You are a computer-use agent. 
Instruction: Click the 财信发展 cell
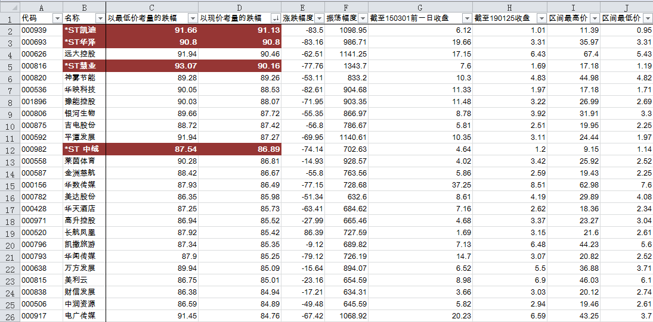(85, 292)
